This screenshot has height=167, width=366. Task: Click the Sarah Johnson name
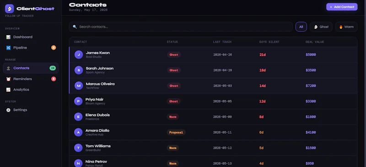click(100, 68)
